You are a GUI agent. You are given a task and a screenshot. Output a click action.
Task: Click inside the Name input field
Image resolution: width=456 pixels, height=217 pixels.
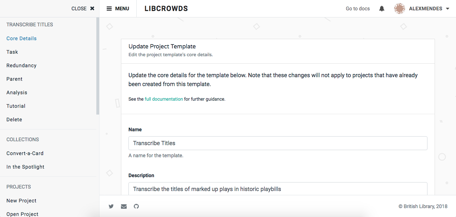click(278, 143)
